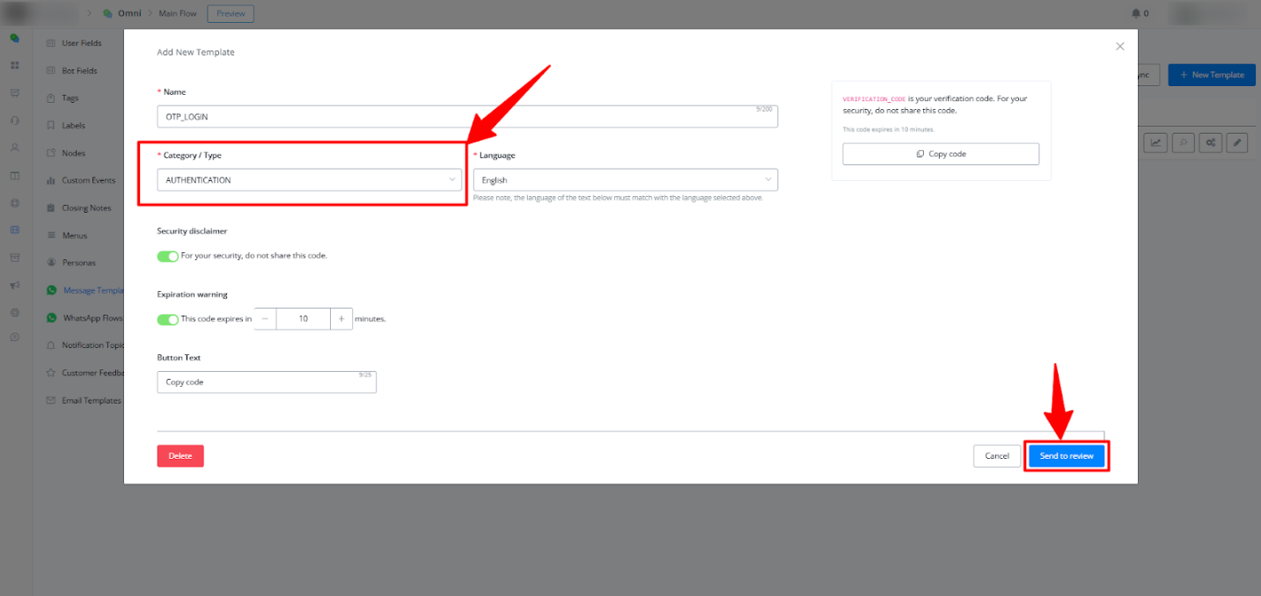Viewport: 1261px width, 596px height.
Task: Toggle the Expiration warning switch
Action: pos(167,319)
